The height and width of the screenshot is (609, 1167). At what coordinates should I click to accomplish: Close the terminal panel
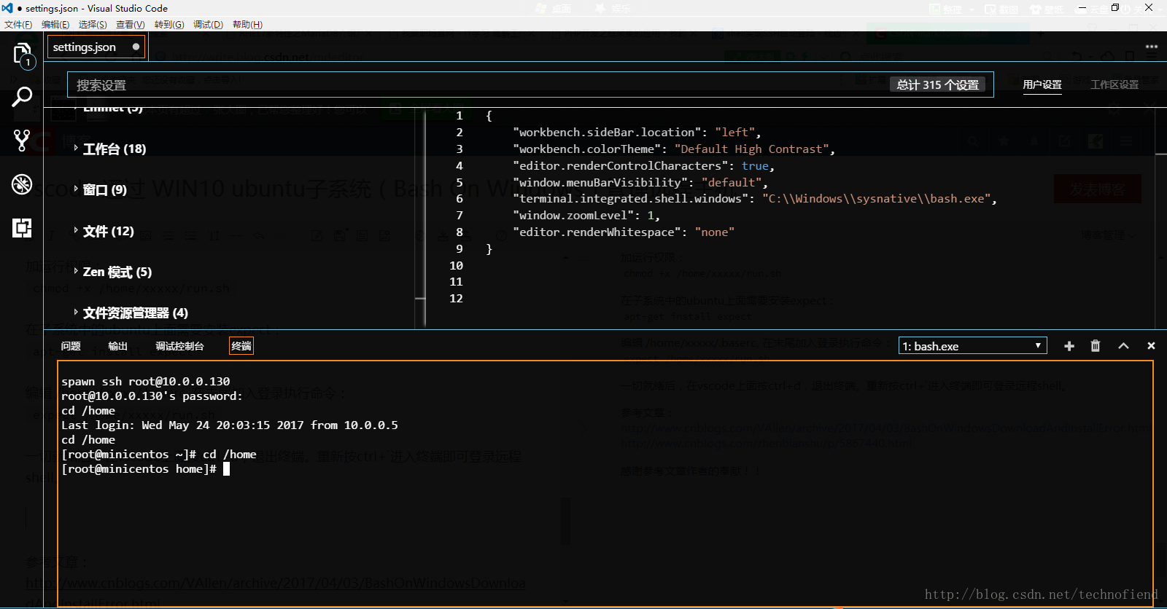point(1151,346)
